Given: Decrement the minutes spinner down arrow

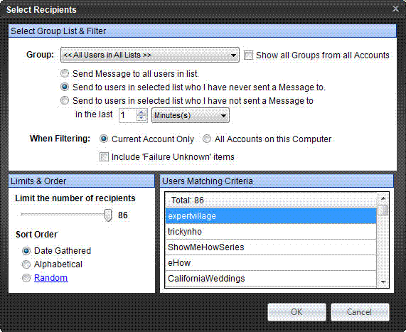Looking at the screenshot, I should [x=141, y=118].
